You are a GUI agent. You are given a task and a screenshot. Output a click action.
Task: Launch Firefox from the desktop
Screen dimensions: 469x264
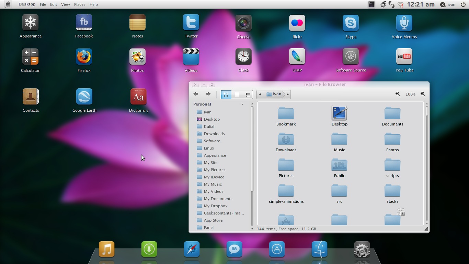click(x=84, y=57)
